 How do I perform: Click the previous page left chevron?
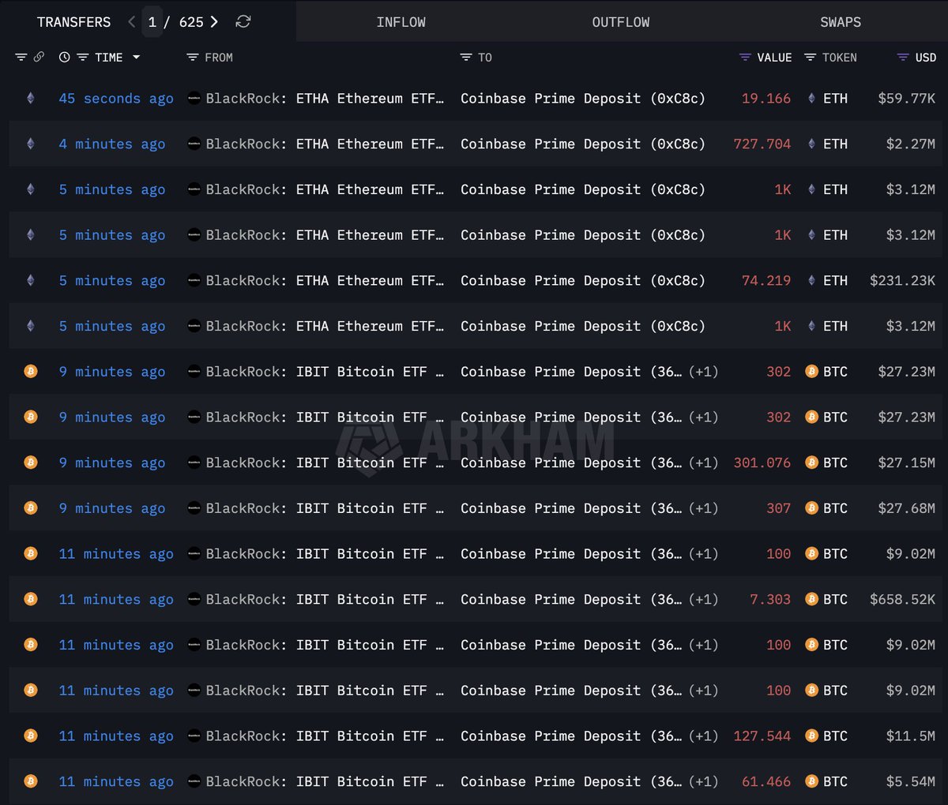point(131,21)
